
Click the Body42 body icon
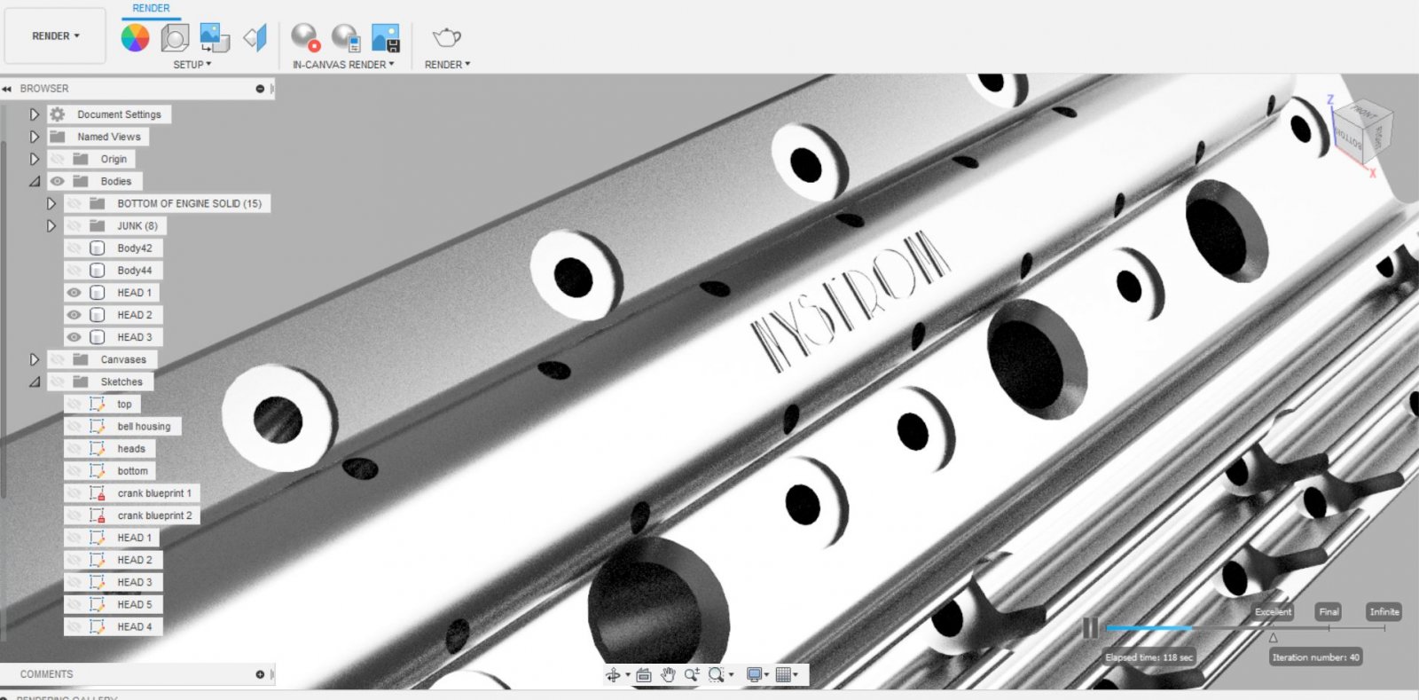pyautogui.click(x=98, y=248)
